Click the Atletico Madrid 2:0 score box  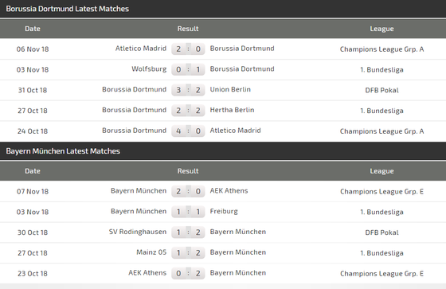pos(188,49)
